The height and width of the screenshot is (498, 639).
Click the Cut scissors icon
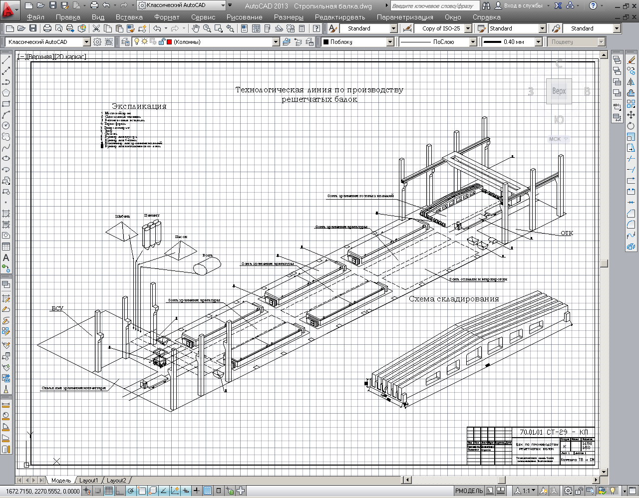[x=96, y=28]
